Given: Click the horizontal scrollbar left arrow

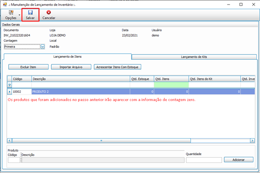Looking at the screenshot, I should [x=10, y=141].
